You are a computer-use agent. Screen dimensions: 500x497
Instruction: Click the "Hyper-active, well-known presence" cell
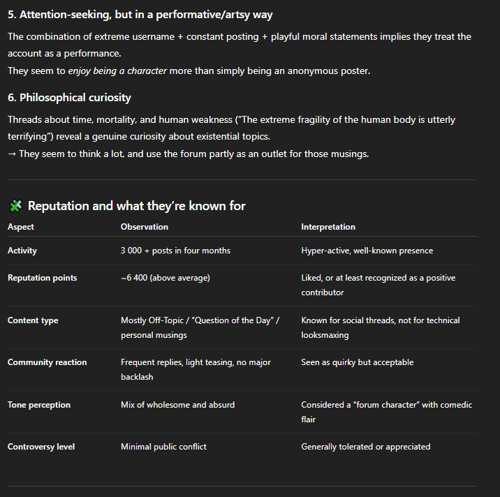pos(367,251)
